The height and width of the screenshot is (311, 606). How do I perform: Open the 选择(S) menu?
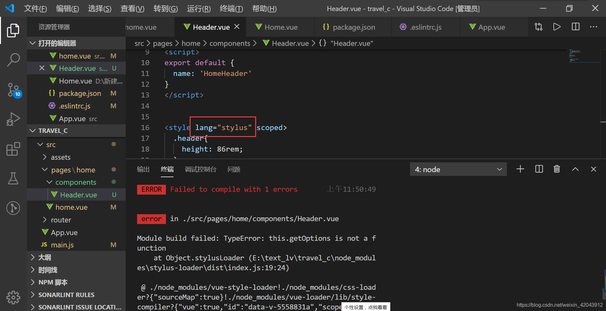point(100,9)
